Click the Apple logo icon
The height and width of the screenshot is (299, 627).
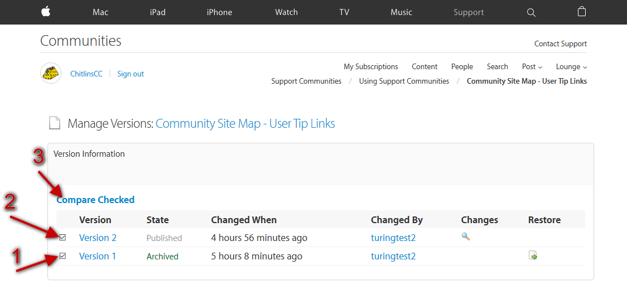tap(46, 12)
